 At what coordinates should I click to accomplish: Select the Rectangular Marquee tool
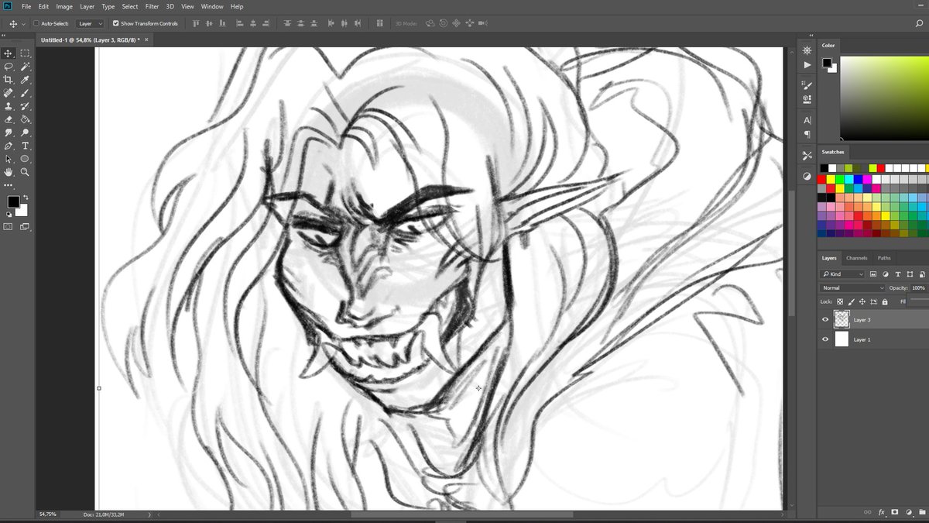coord(25,53)
